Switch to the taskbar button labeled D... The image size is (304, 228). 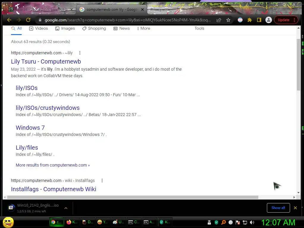[x=88, y=222]
